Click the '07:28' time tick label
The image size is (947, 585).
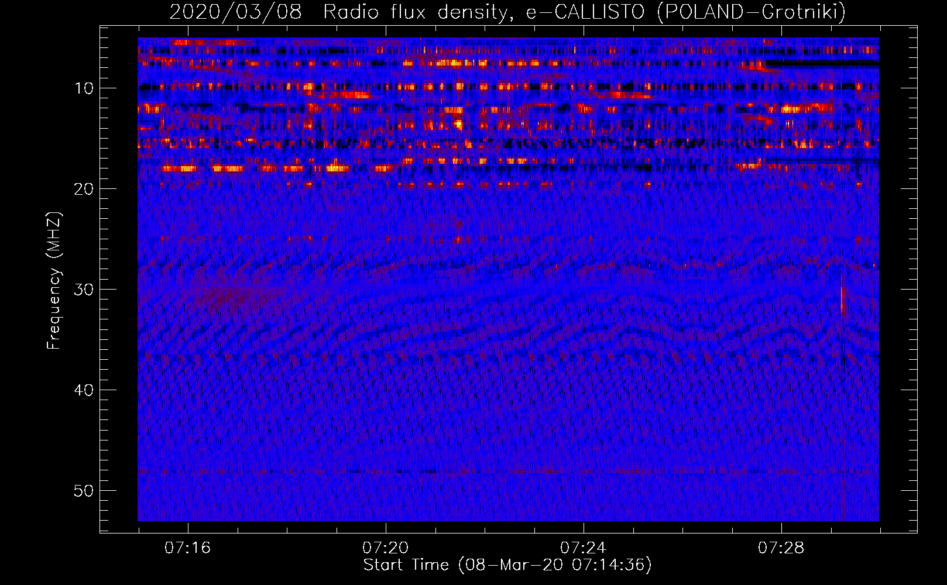click(x=781, y=548)
